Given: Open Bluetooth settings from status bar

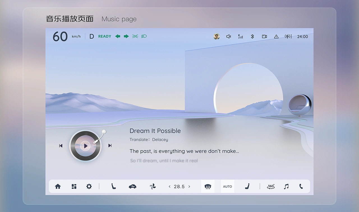Looking at the screenshot, I should 252,36.
